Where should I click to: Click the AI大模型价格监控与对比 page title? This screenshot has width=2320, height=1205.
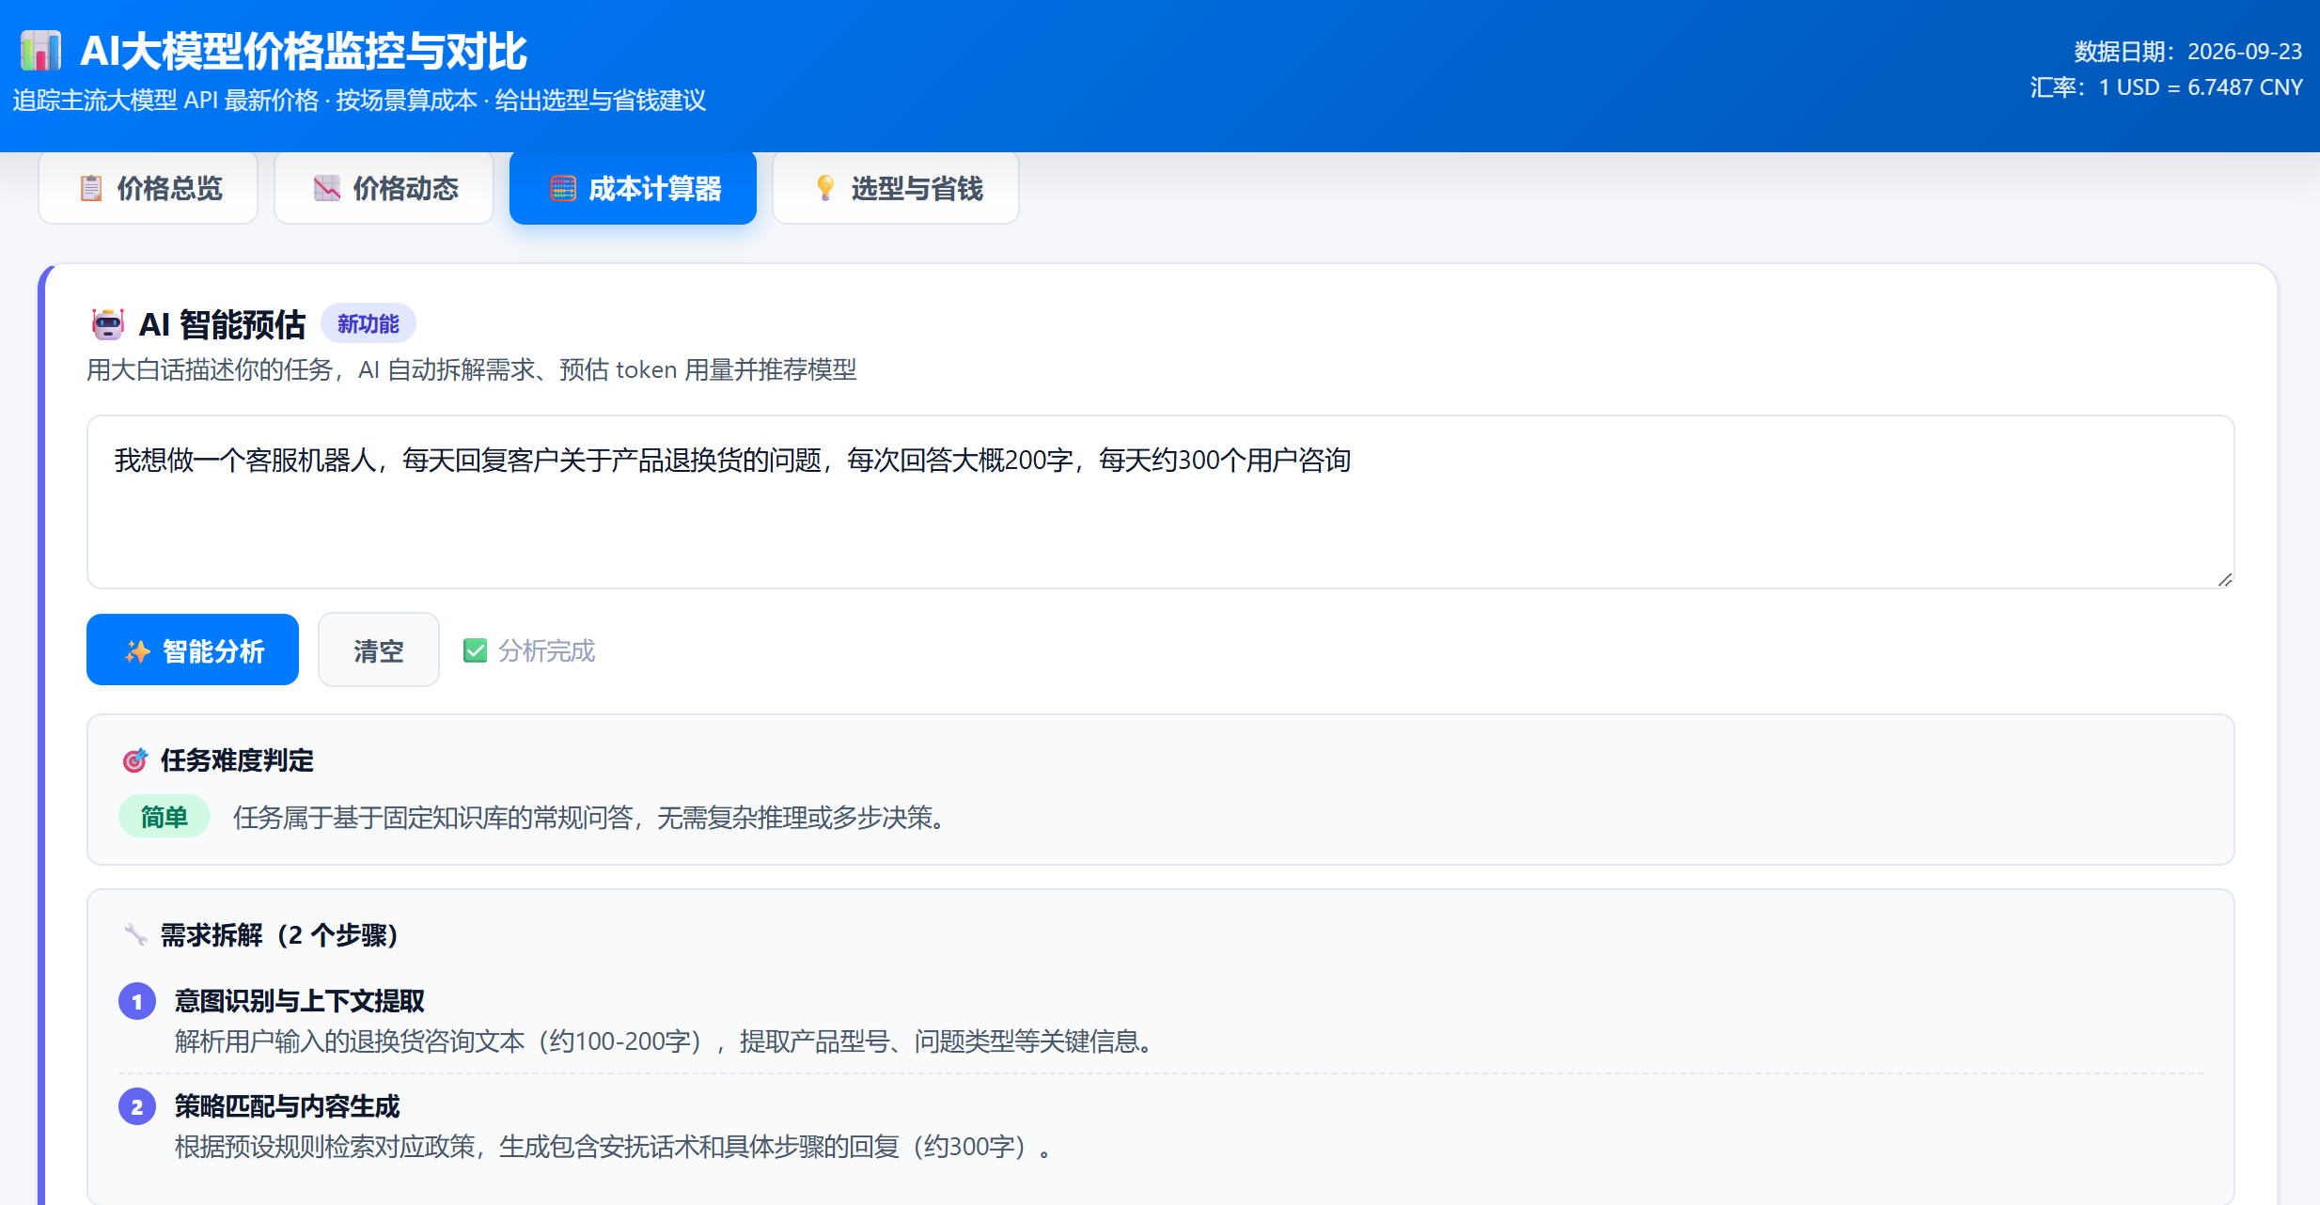pos(304,52)
